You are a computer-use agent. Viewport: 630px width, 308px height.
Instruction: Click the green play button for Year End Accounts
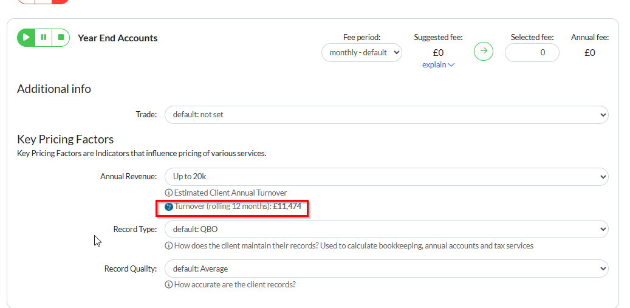click(26, 38)
